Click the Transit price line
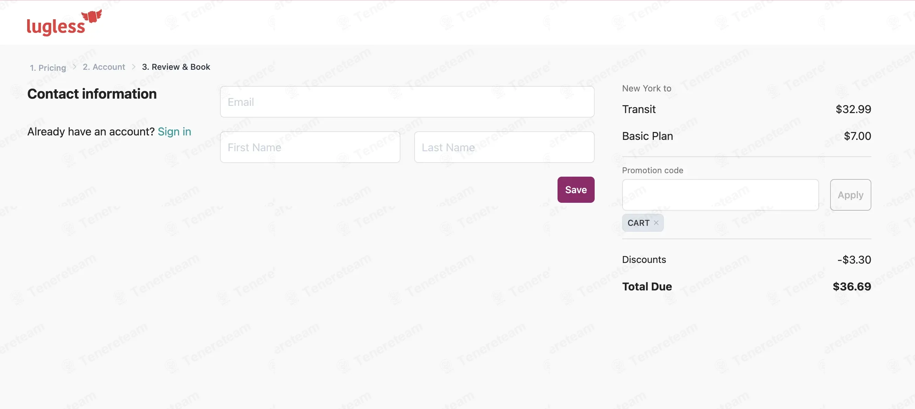The image size is (915, 409). point(746,109)
